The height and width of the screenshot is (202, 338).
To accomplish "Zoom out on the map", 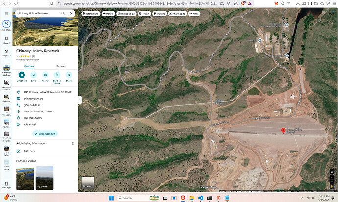I will point(332,181).
